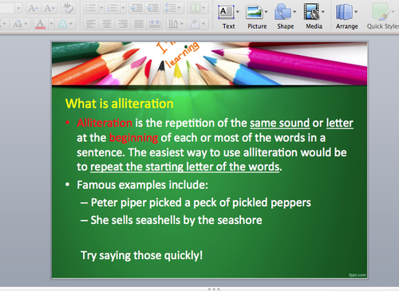This screenshot has width=399, height=291.
Task: Open the line spacing options
Action: point(170,8)
